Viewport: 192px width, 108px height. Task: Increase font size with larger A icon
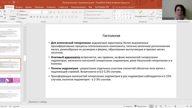(51, 12)
